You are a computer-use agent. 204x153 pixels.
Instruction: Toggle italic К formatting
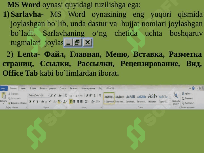point(34,101)
